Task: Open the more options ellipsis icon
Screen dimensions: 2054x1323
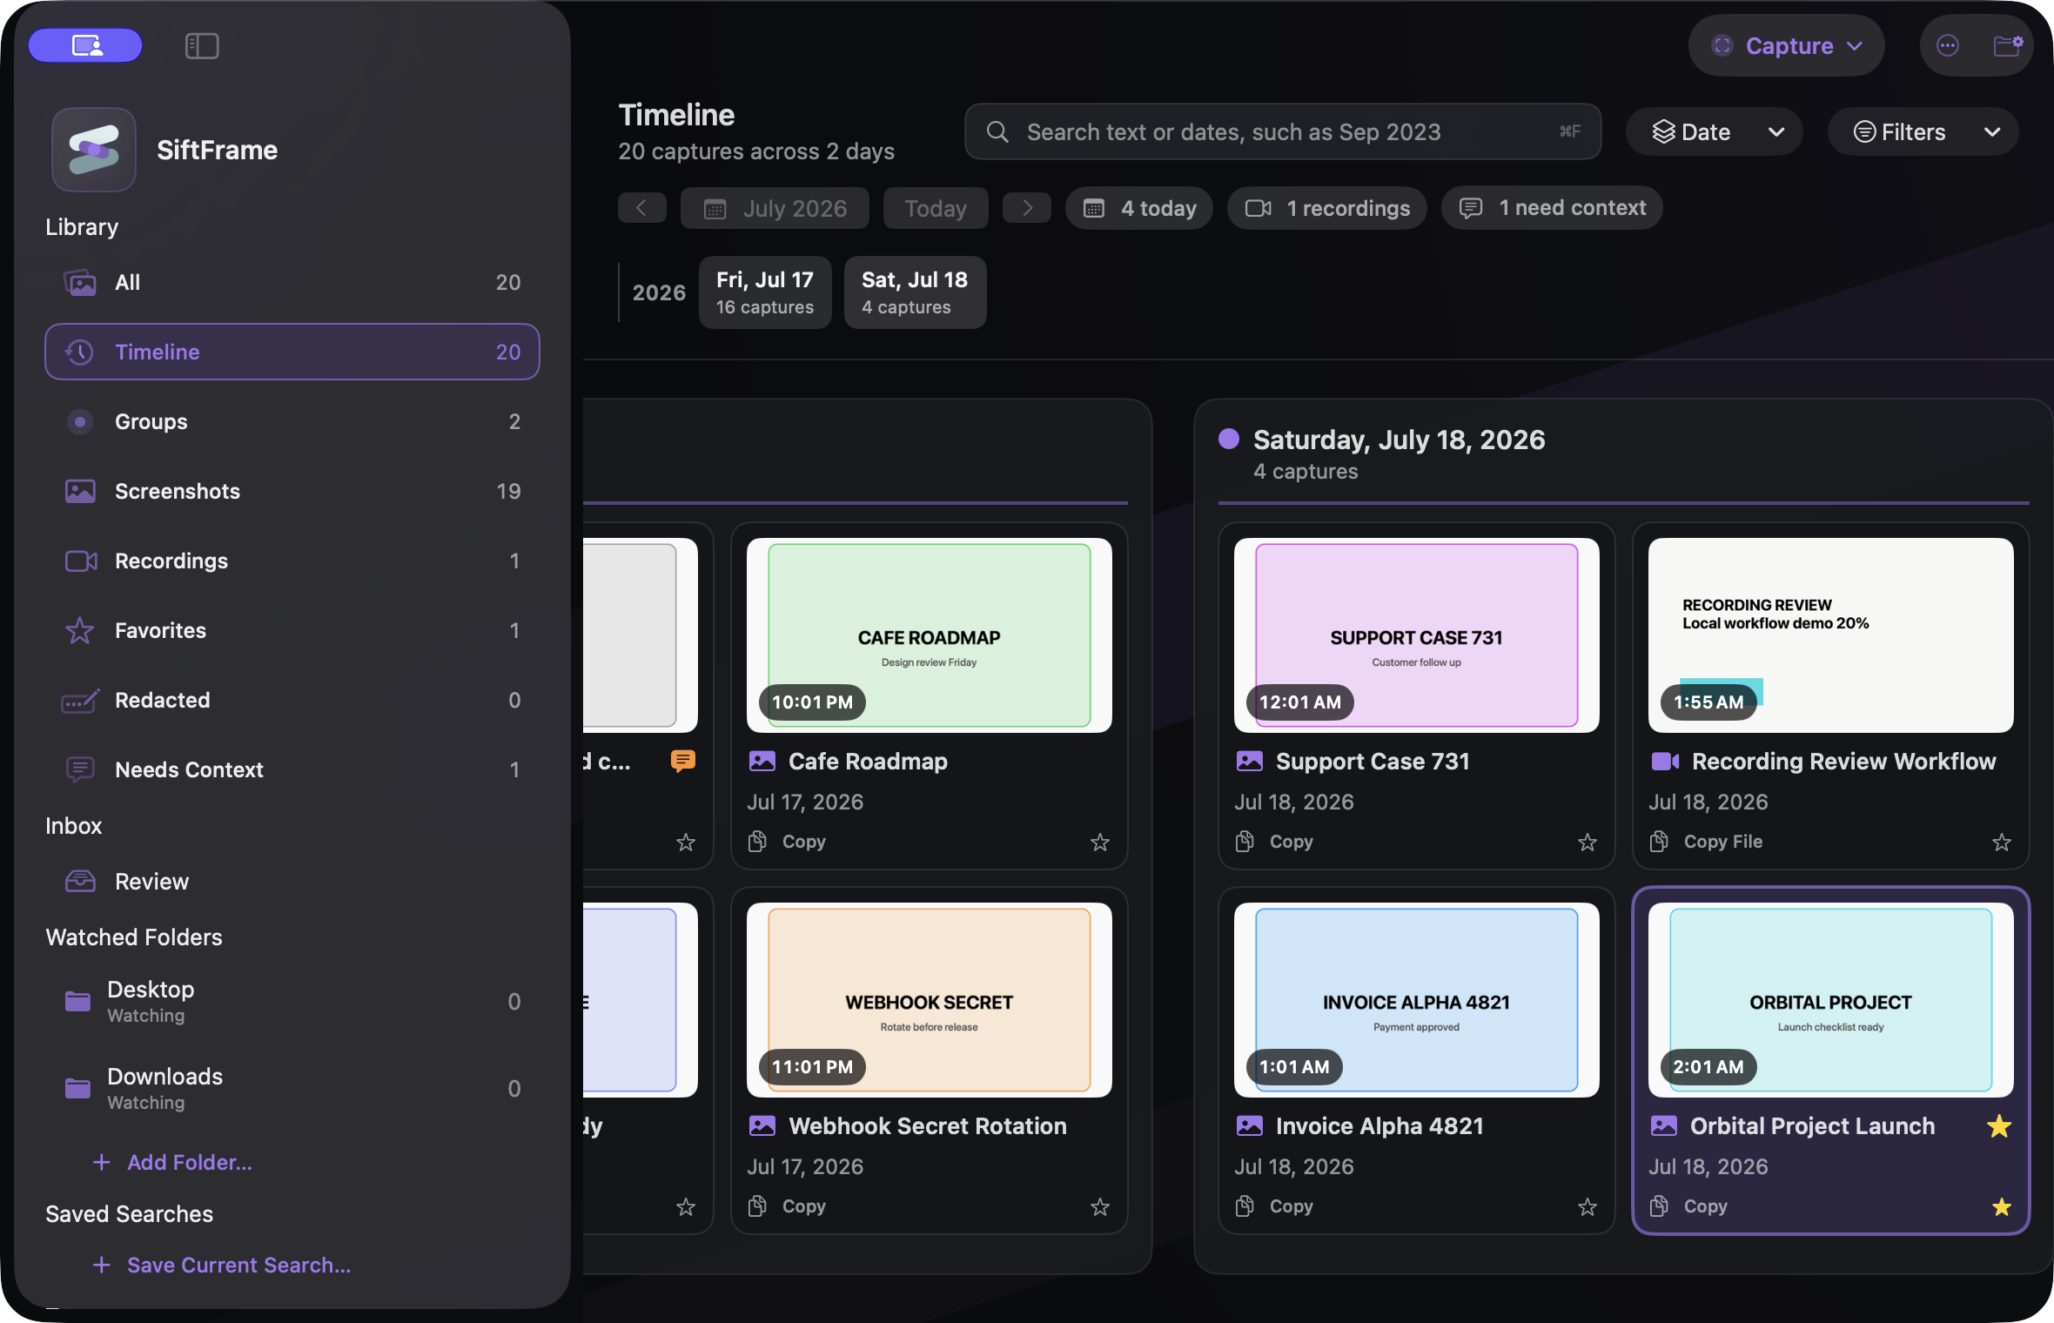Action: [1948, 46]
